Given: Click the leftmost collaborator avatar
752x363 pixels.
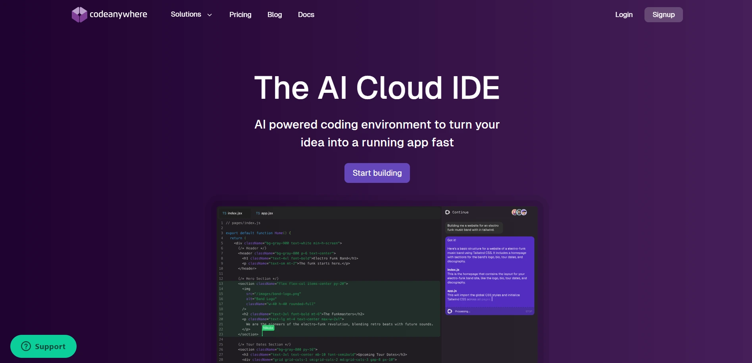Looking at the screenshot, I should pyautogui.click(x=514, y=212).
